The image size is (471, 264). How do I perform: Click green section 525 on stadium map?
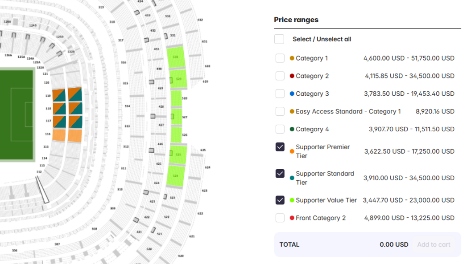tap(178, 154)
